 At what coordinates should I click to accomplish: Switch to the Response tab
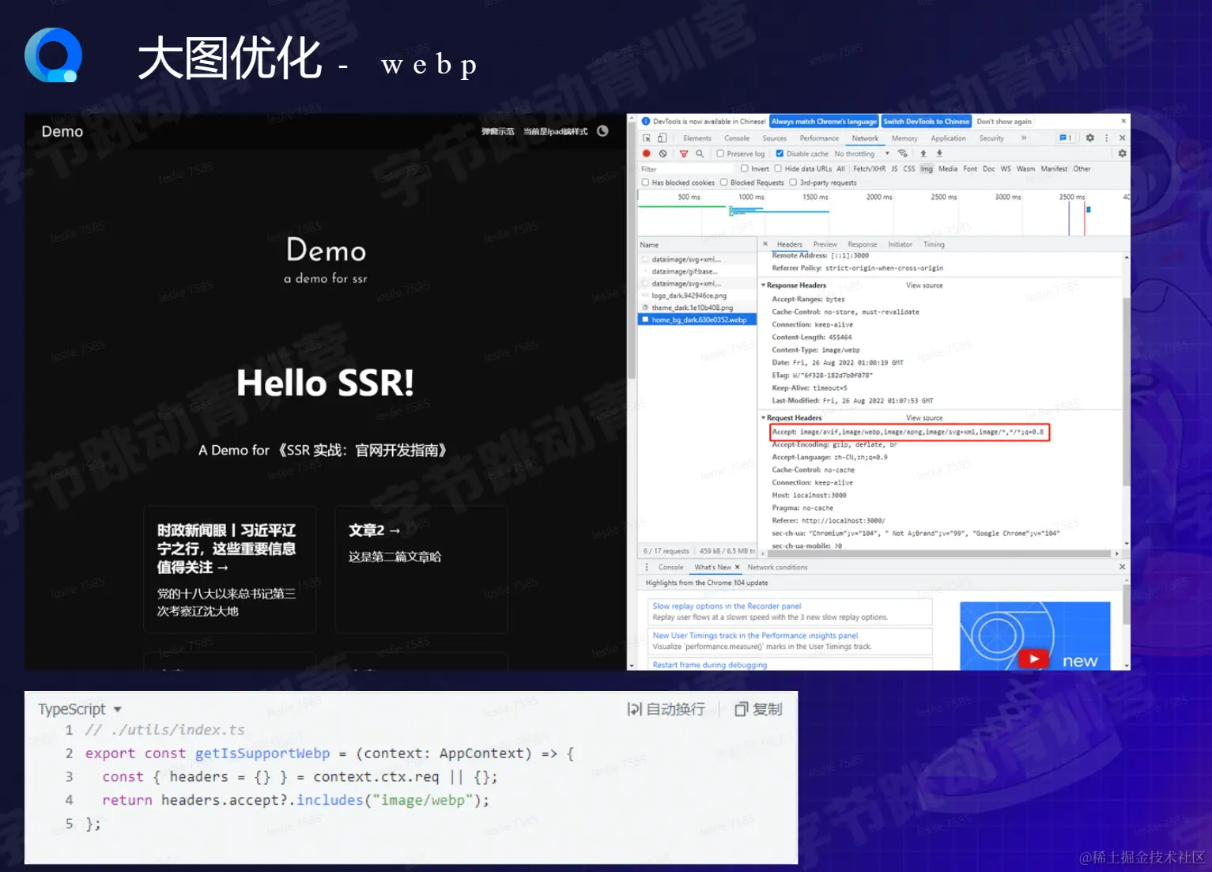pos(863,244)
